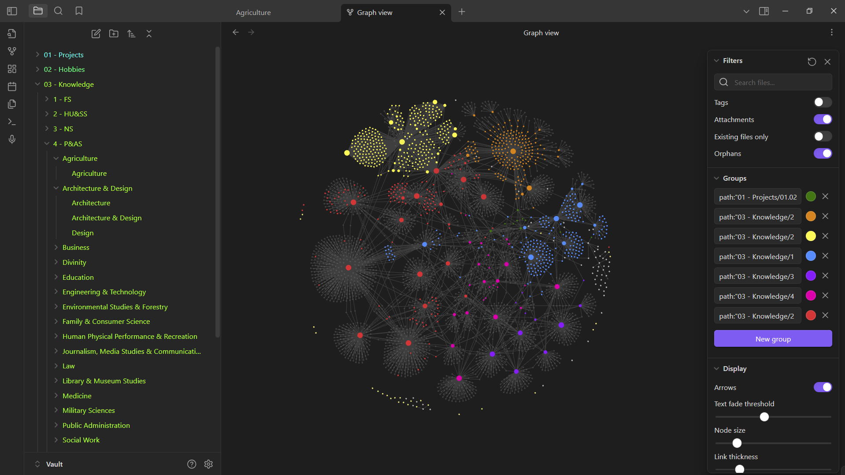Expand the 01 - Projects folder
Image resolution: width=845 pixels, height=475 pixels.
tap(63, 55)
